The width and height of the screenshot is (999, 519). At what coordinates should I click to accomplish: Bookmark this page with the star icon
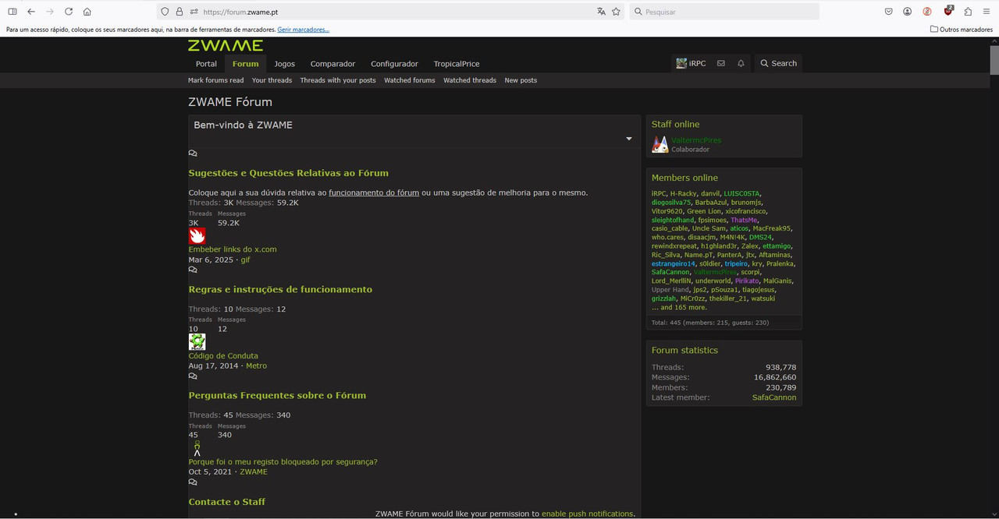tap(617, 12)
